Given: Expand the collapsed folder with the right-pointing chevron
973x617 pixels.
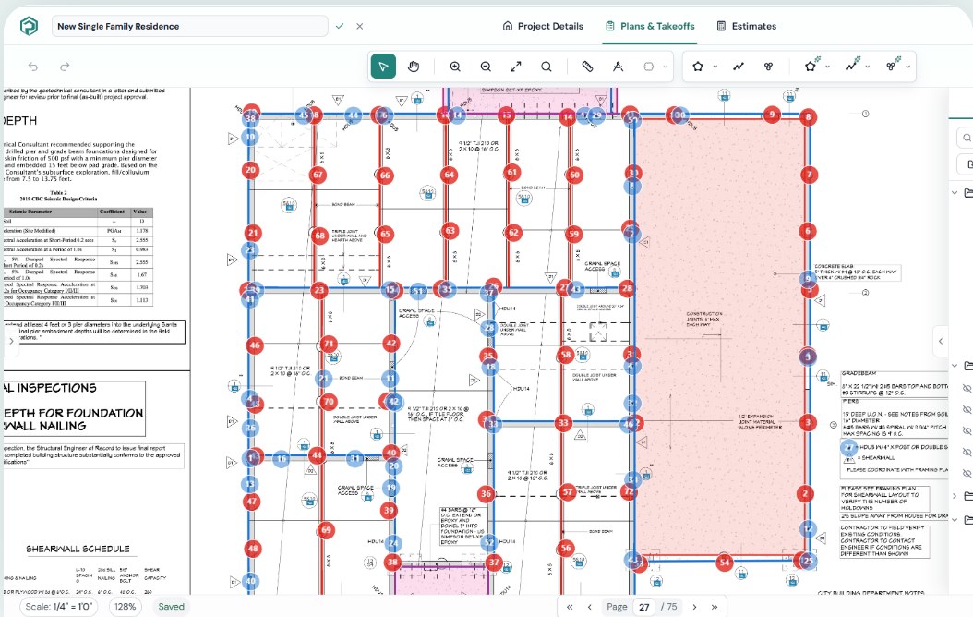Looking at the screenshot, I should [955, 496].
